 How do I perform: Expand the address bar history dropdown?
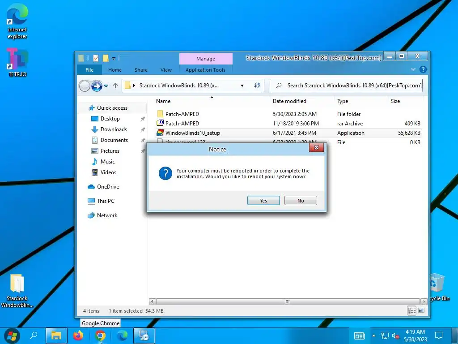click(x=242, y=86)
